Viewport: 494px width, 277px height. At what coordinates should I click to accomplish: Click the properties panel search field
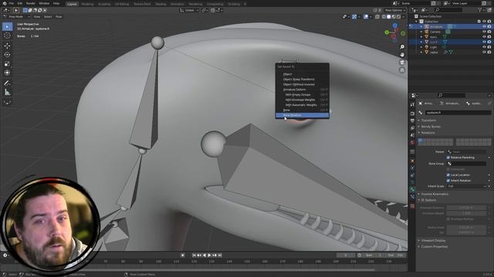[451, 95]
